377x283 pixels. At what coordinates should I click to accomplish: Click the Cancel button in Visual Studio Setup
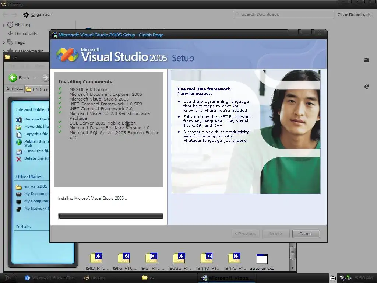(x=306, y=234)
